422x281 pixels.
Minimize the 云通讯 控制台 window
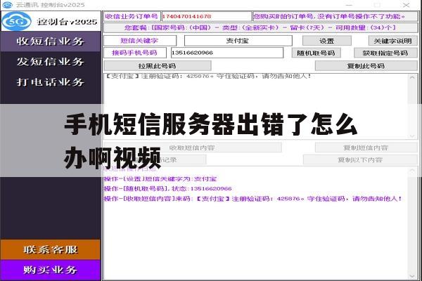click(x=349, y=5)
